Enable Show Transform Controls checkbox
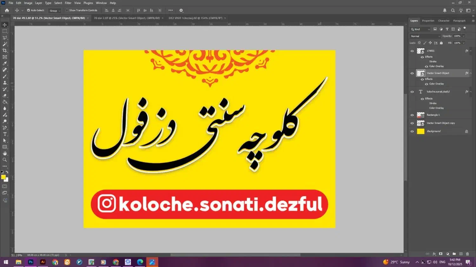This screenshot has width=476, height=267. point(67,10)
